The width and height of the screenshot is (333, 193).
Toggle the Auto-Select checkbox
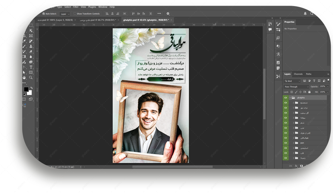coord(44,14)
